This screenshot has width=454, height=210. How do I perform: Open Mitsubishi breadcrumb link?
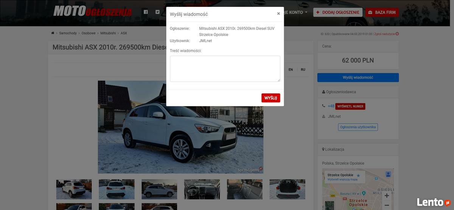click(108, 33)
